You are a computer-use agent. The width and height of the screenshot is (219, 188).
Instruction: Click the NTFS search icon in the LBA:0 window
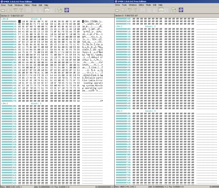[x=16, y=10]
